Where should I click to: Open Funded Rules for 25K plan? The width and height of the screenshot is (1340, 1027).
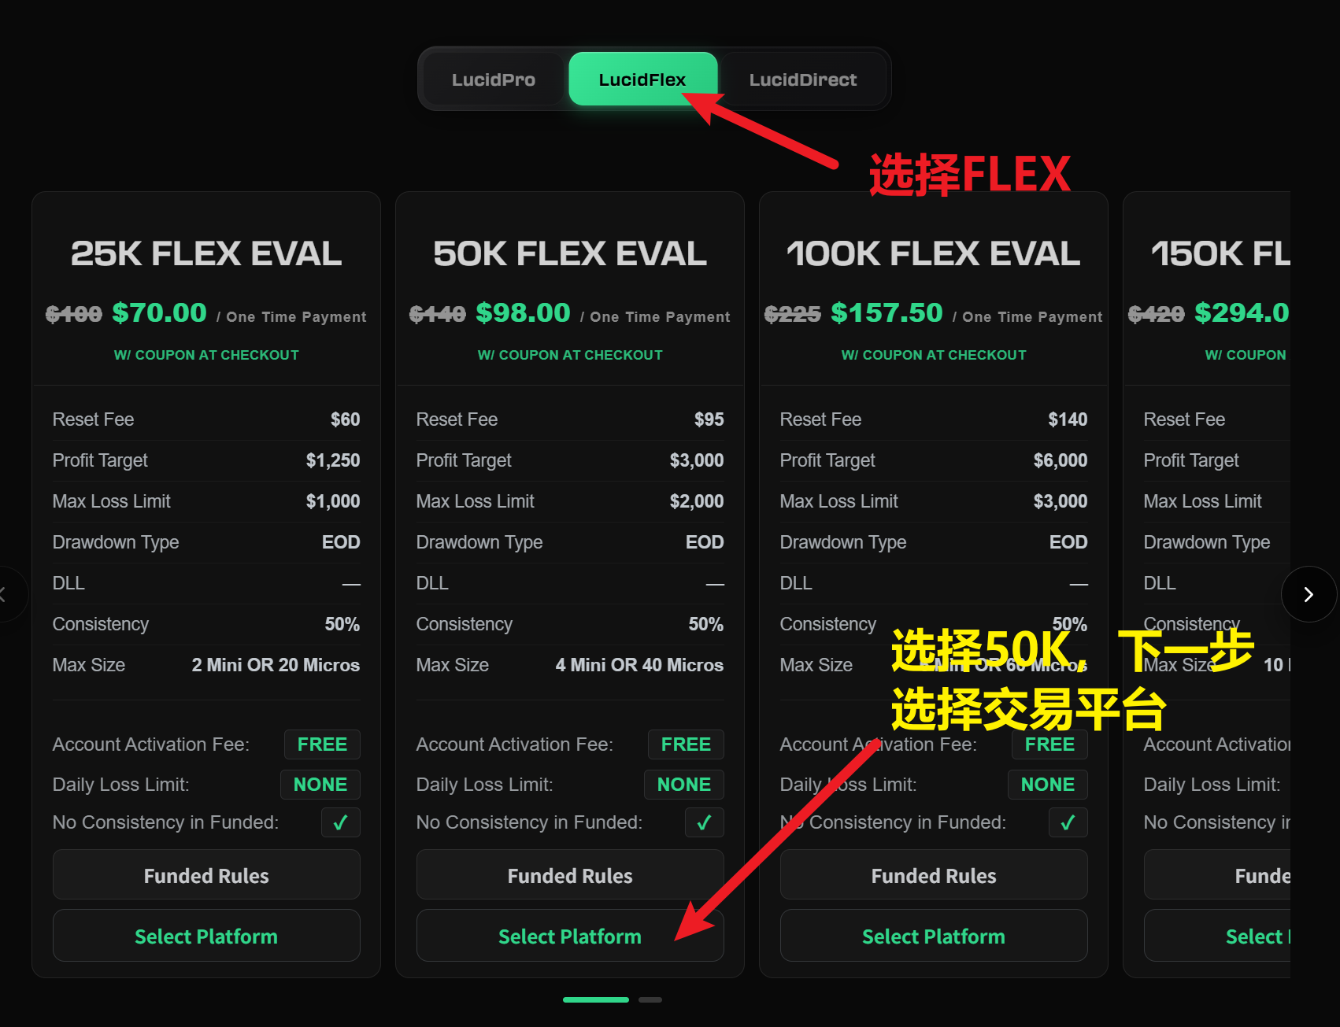(206, 875)
